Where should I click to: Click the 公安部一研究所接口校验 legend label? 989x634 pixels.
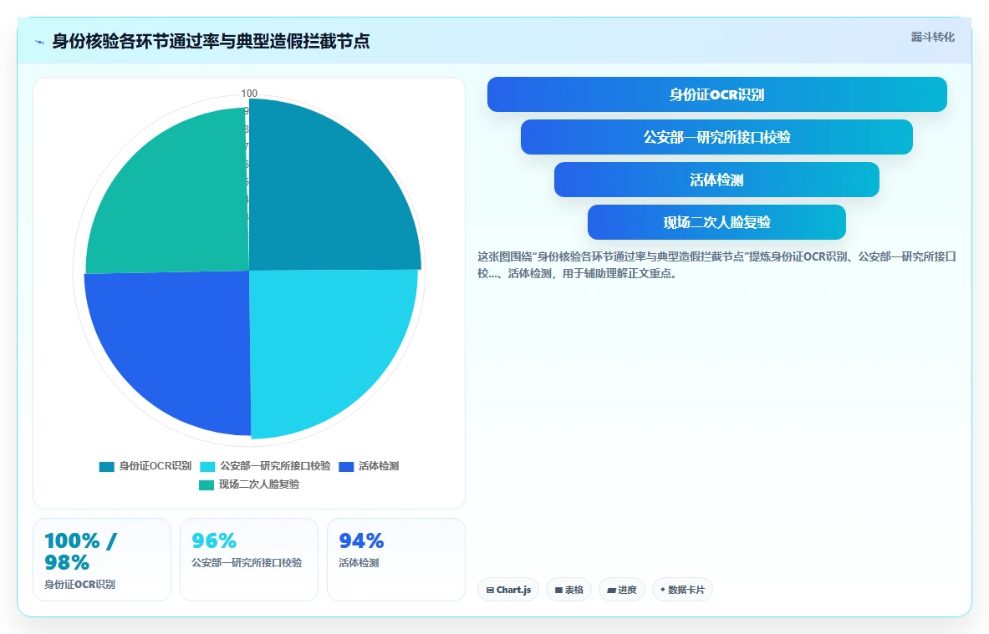[275, 466]
